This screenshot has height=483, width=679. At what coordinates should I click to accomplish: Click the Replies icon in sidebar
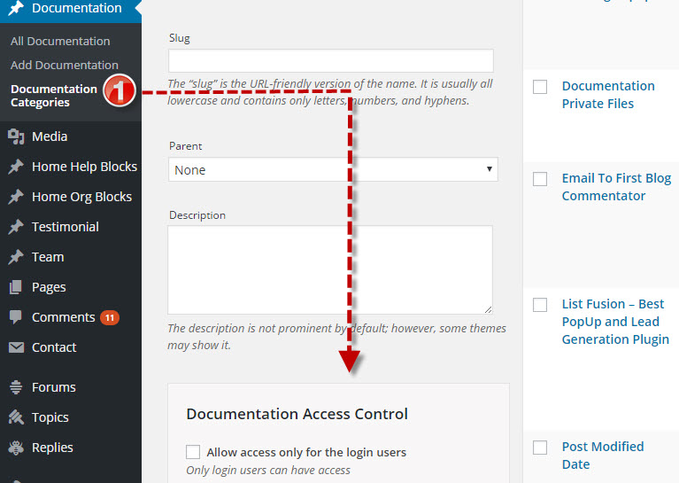point(16,448)
